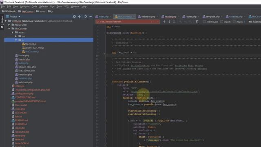Click the collapse all icon in Project panel

point(80,16)
